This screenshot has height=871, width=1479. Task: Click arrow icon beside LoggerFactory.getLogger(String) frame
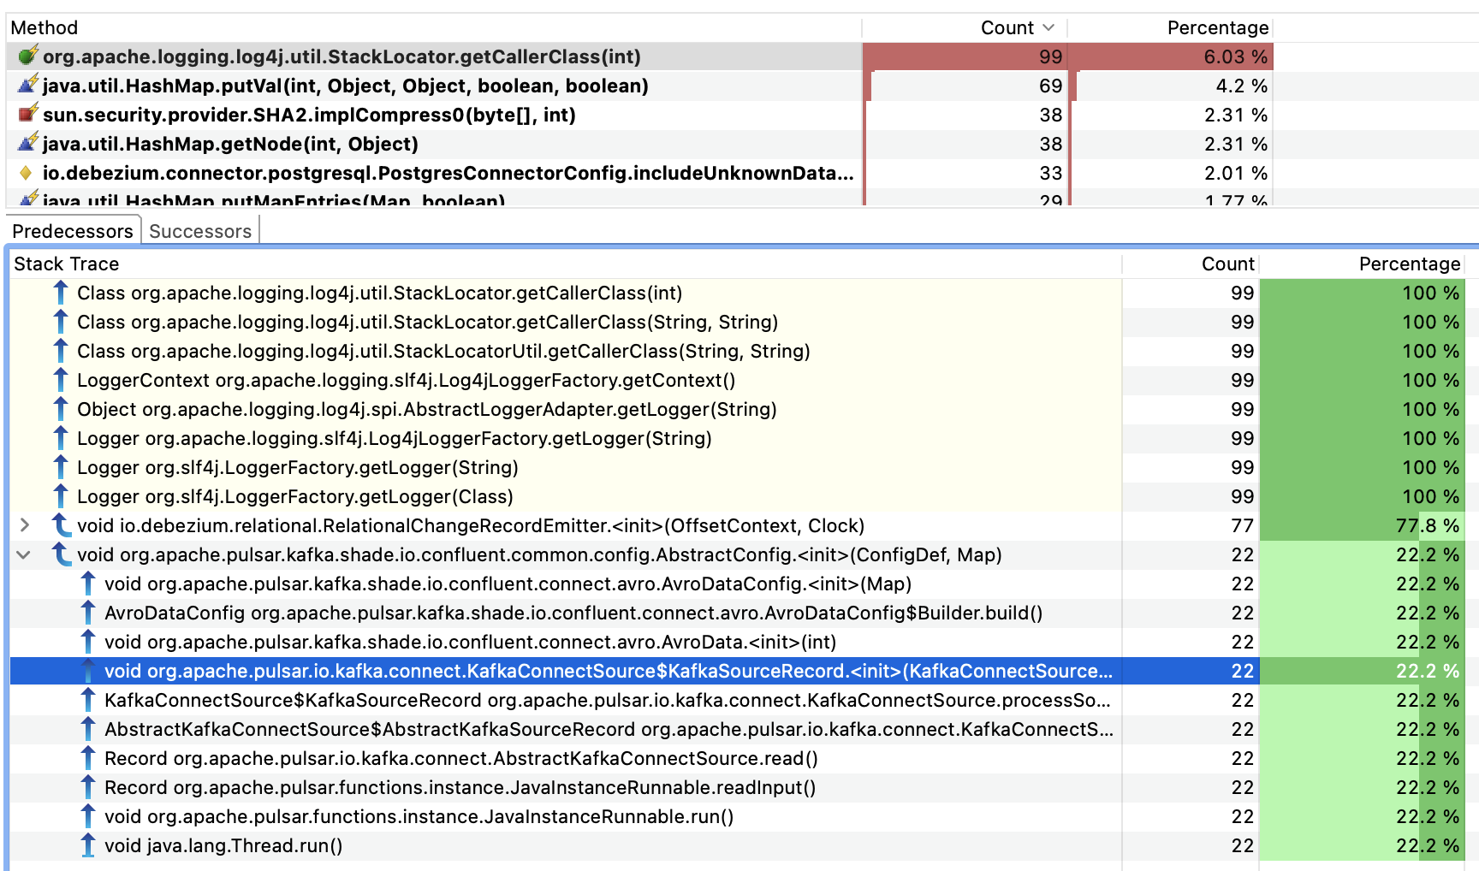[x=60, y=467]
